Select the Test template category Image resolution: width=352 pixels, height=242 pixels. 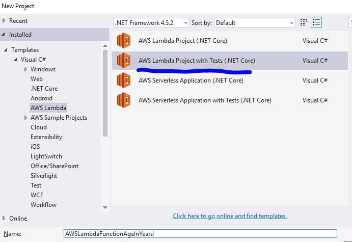(x=36, y=185)
